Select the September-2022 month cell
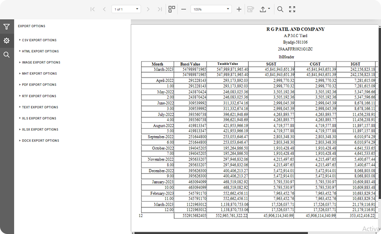Screen dimensions: 381x234 point(158,137)
